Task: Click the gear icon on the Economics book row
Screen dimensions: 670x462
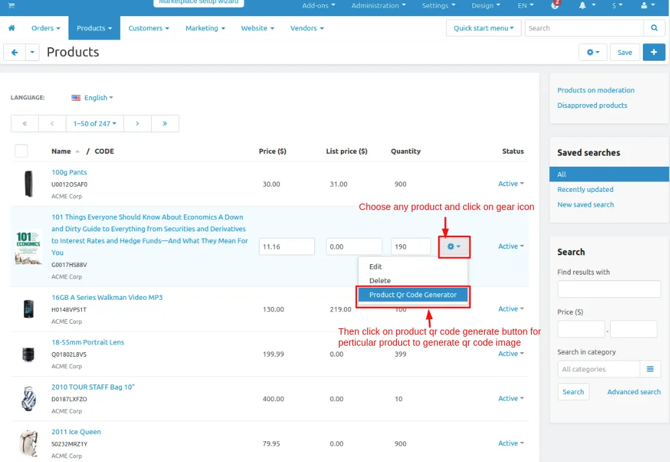Action: [453, 246]
